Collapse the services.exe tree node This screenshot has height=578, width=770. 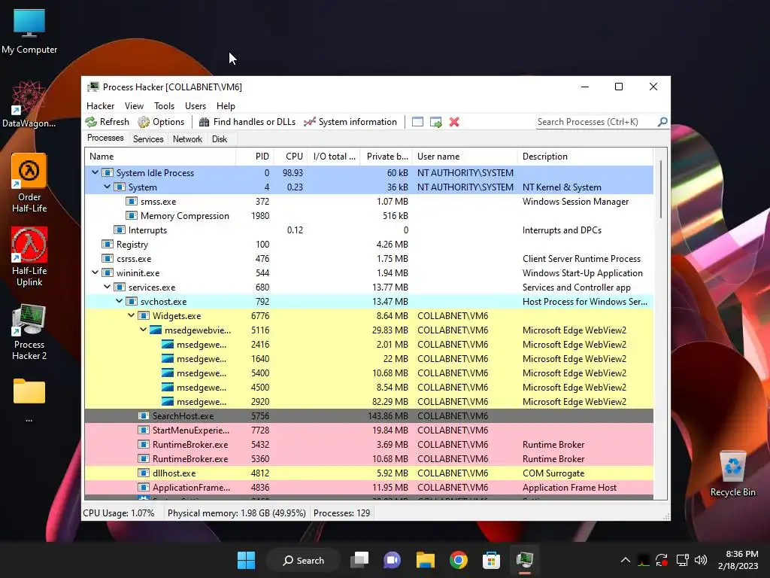(x=107, y=287)
